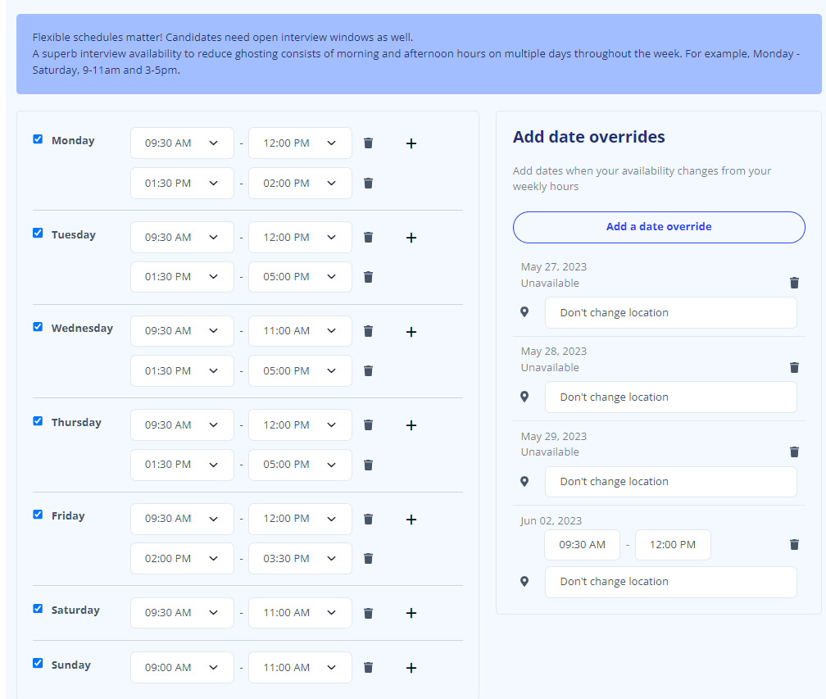The height and width of the screenshot is (699, 826).
Task: Click the Add a date override button
Action: click(x=659, y=227)
